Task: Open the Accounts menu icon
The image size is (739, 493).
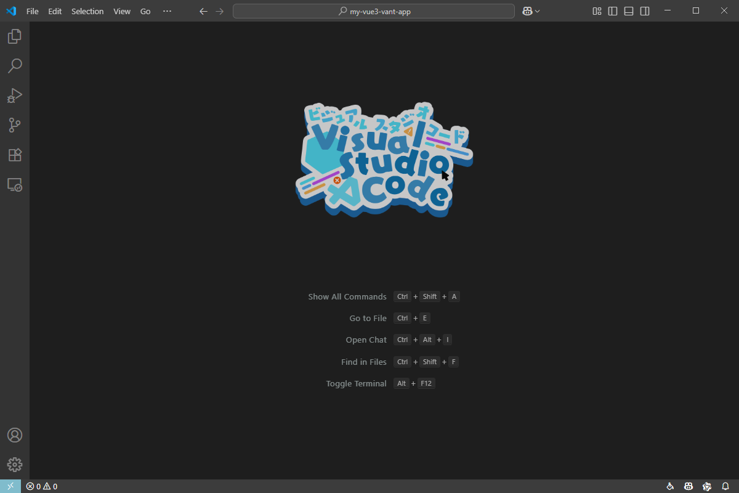Action: (15, 435)
